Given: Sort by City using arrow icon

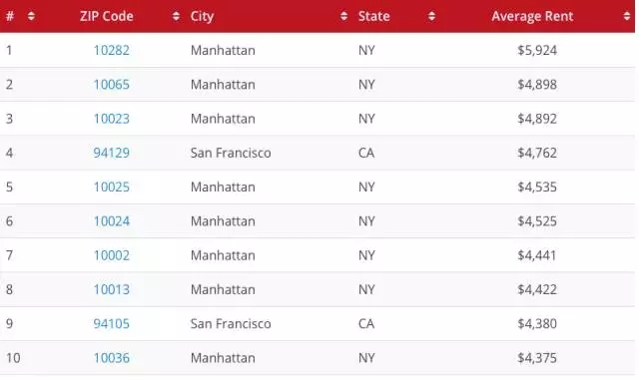Looking at the screenshot, I should tap(343, 16).
